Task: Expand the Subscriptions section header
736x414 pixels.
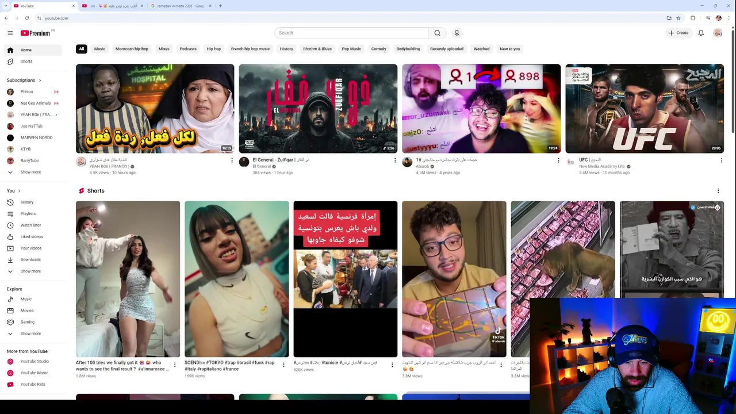Action: (24, 80)
